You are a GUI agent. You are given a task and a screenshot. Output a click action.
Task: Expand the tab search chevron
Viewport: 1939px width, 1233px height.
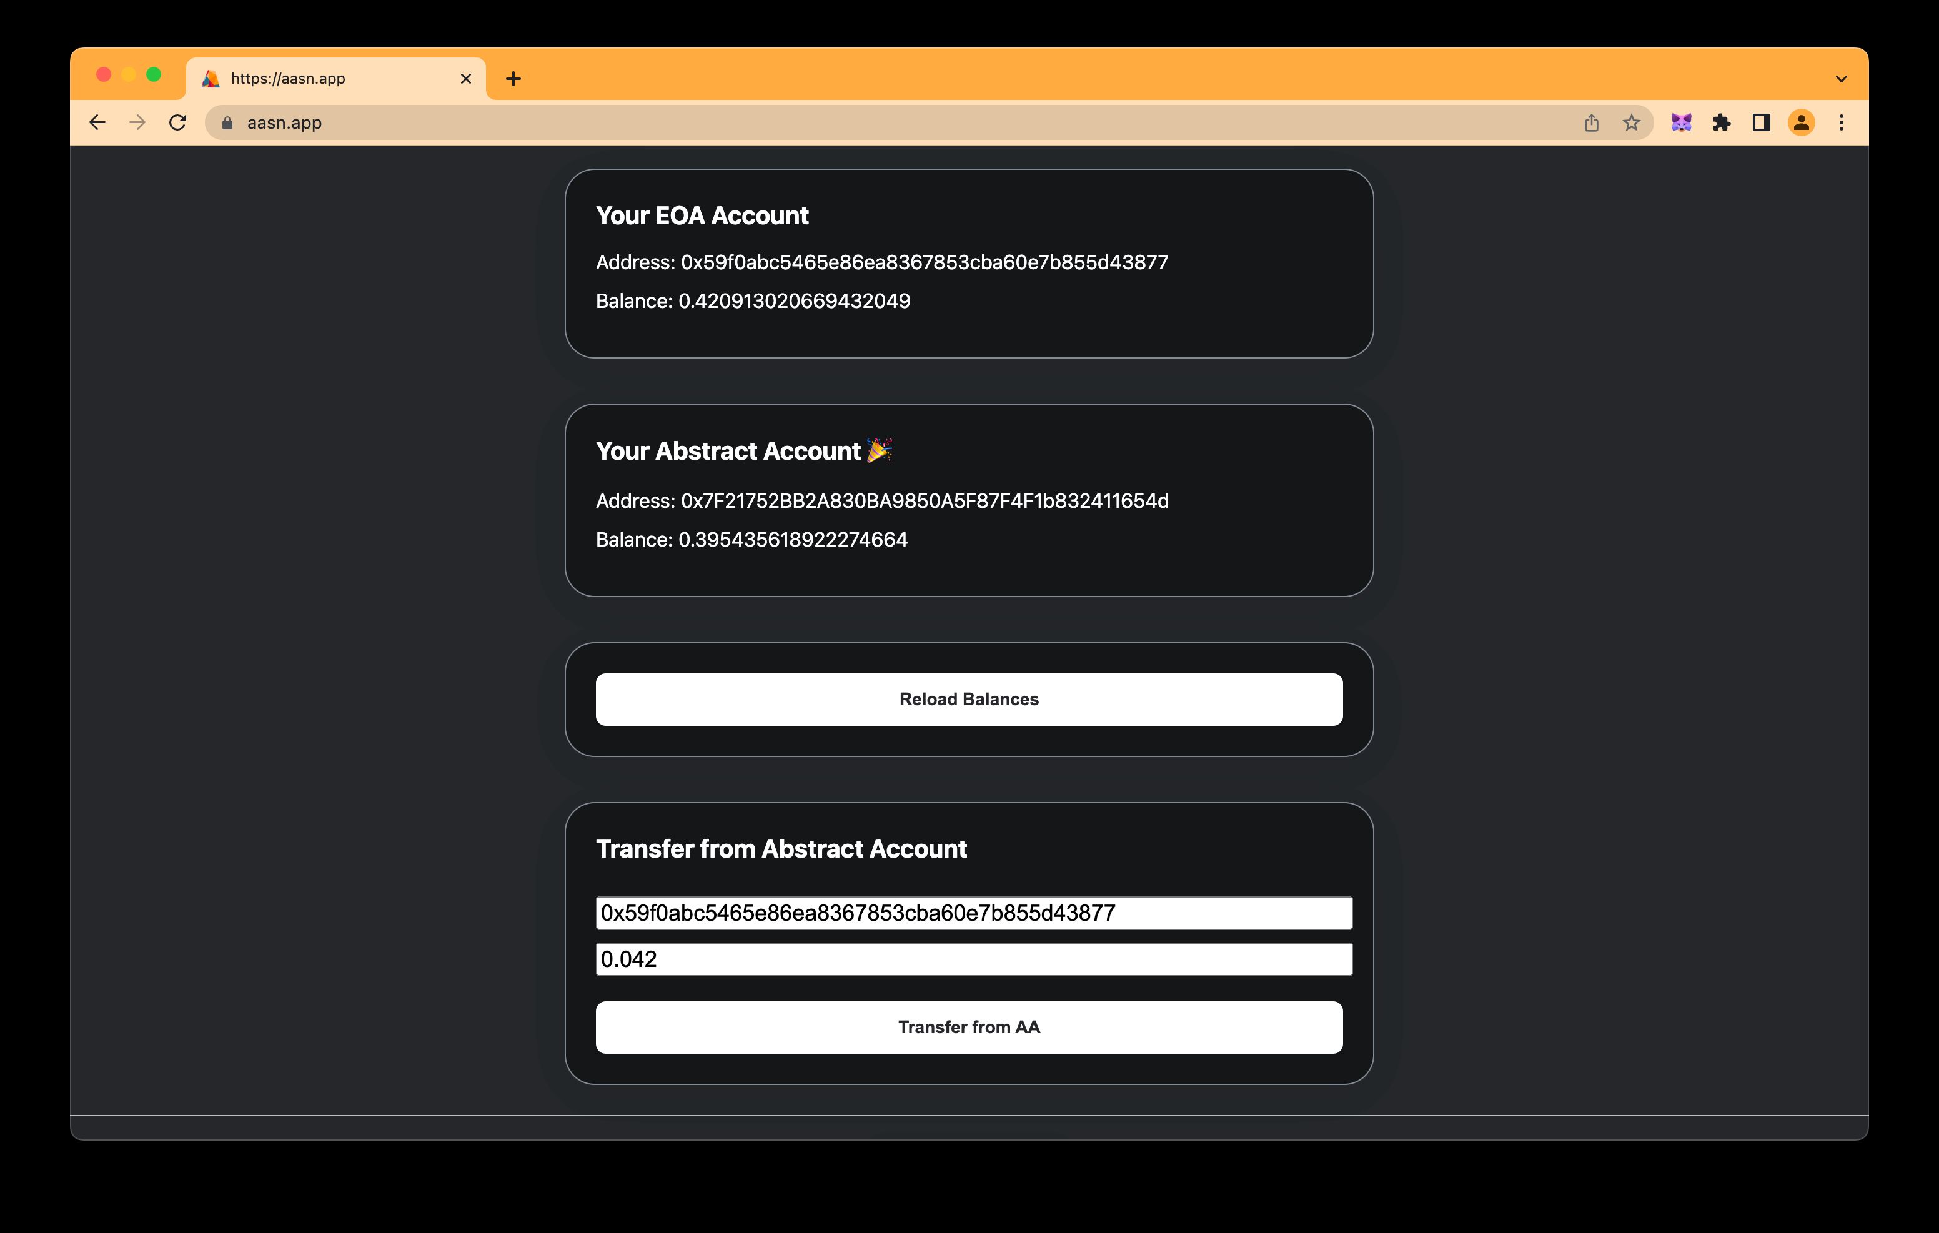tap(1841, 78)
